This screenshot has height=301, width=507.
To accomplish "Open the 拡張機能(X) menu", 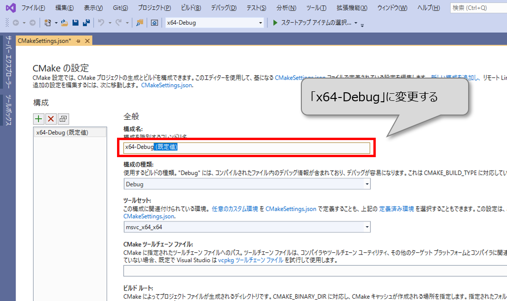I will pos(352,8).
